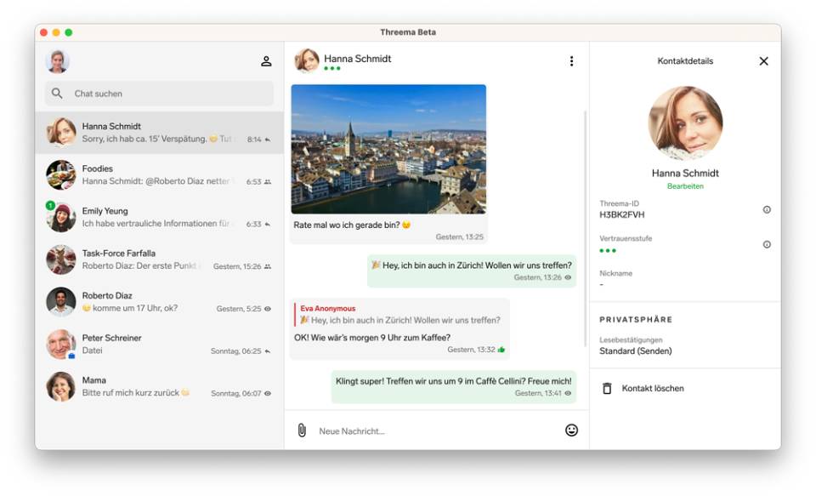
Task: Click the unread badge on Emily Yeung avatar
Action: (50, 206)
